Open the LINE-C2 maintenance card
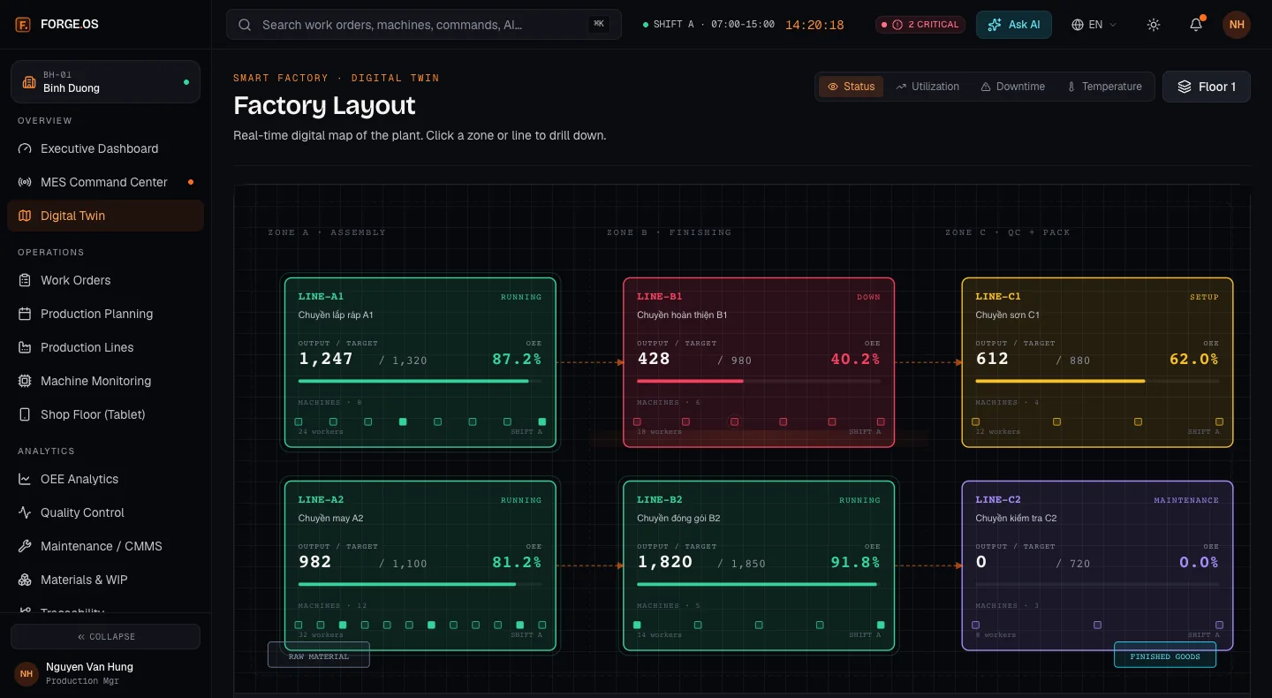Screen dimensions: 1272x698 click(1097, 565)
